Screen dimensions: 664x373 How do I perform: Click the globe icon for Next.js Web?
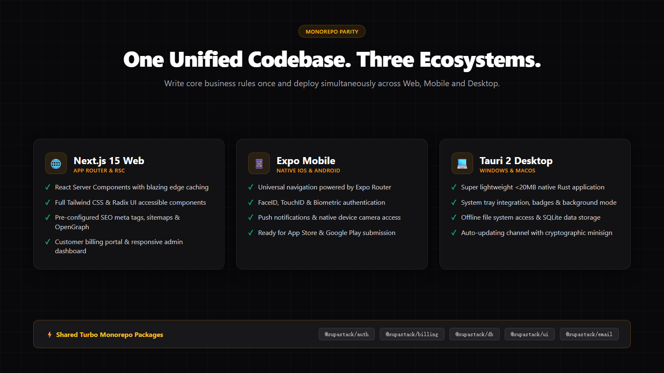(56, 164)
